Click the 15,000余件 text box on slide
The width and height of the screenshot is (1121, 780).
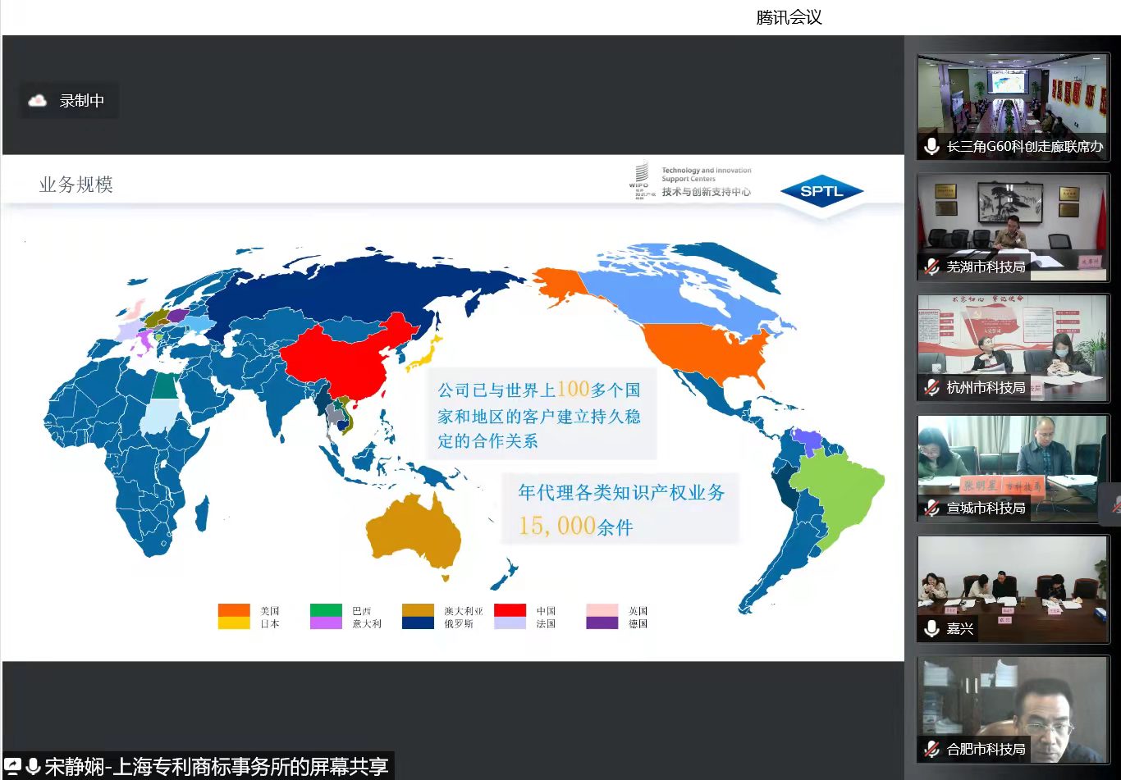620,509
